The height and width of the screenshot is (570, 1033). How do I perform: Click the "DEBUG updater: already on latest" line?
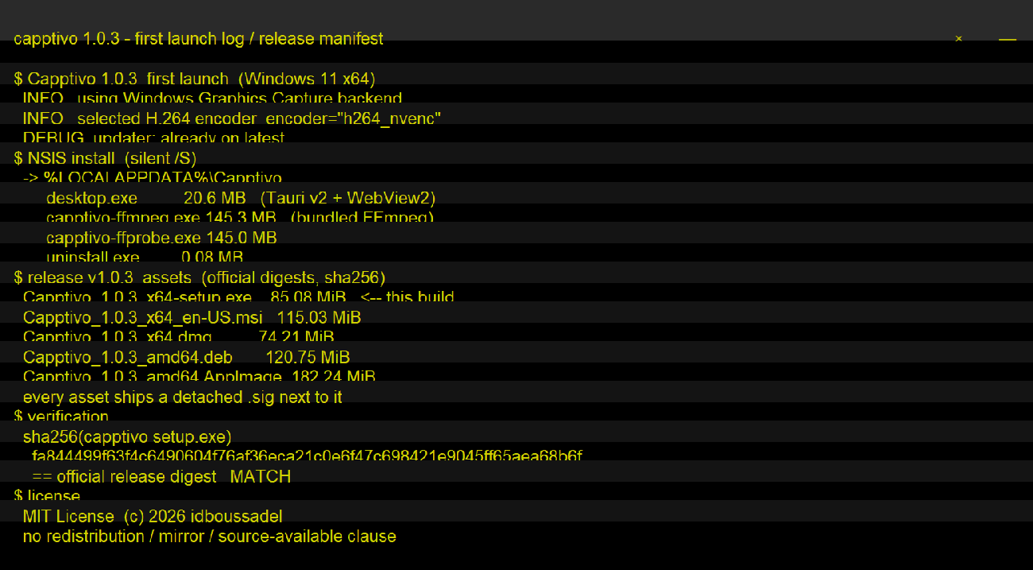[x=153, y=138]
